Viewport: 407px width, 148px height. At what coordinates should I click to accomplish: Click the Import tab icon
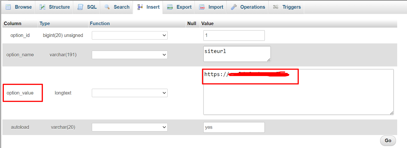click(x=202, y=7)
